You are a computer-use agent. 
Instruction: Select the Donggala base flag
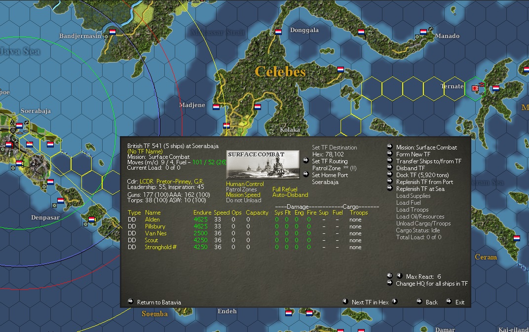point(278,32)
